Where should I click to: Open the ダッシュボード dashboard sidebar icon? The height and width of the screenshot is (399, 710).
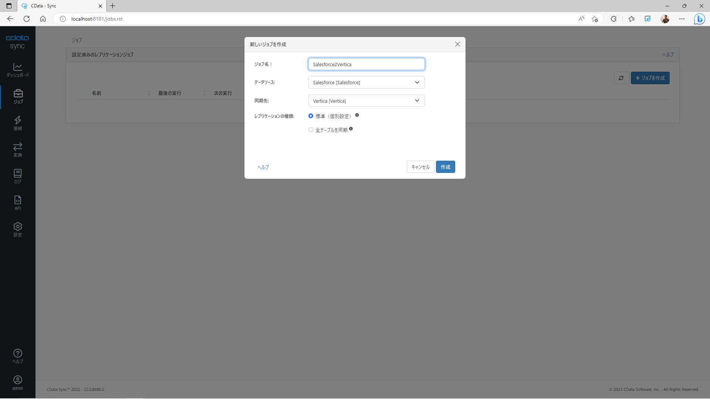(x=18, y=70)
